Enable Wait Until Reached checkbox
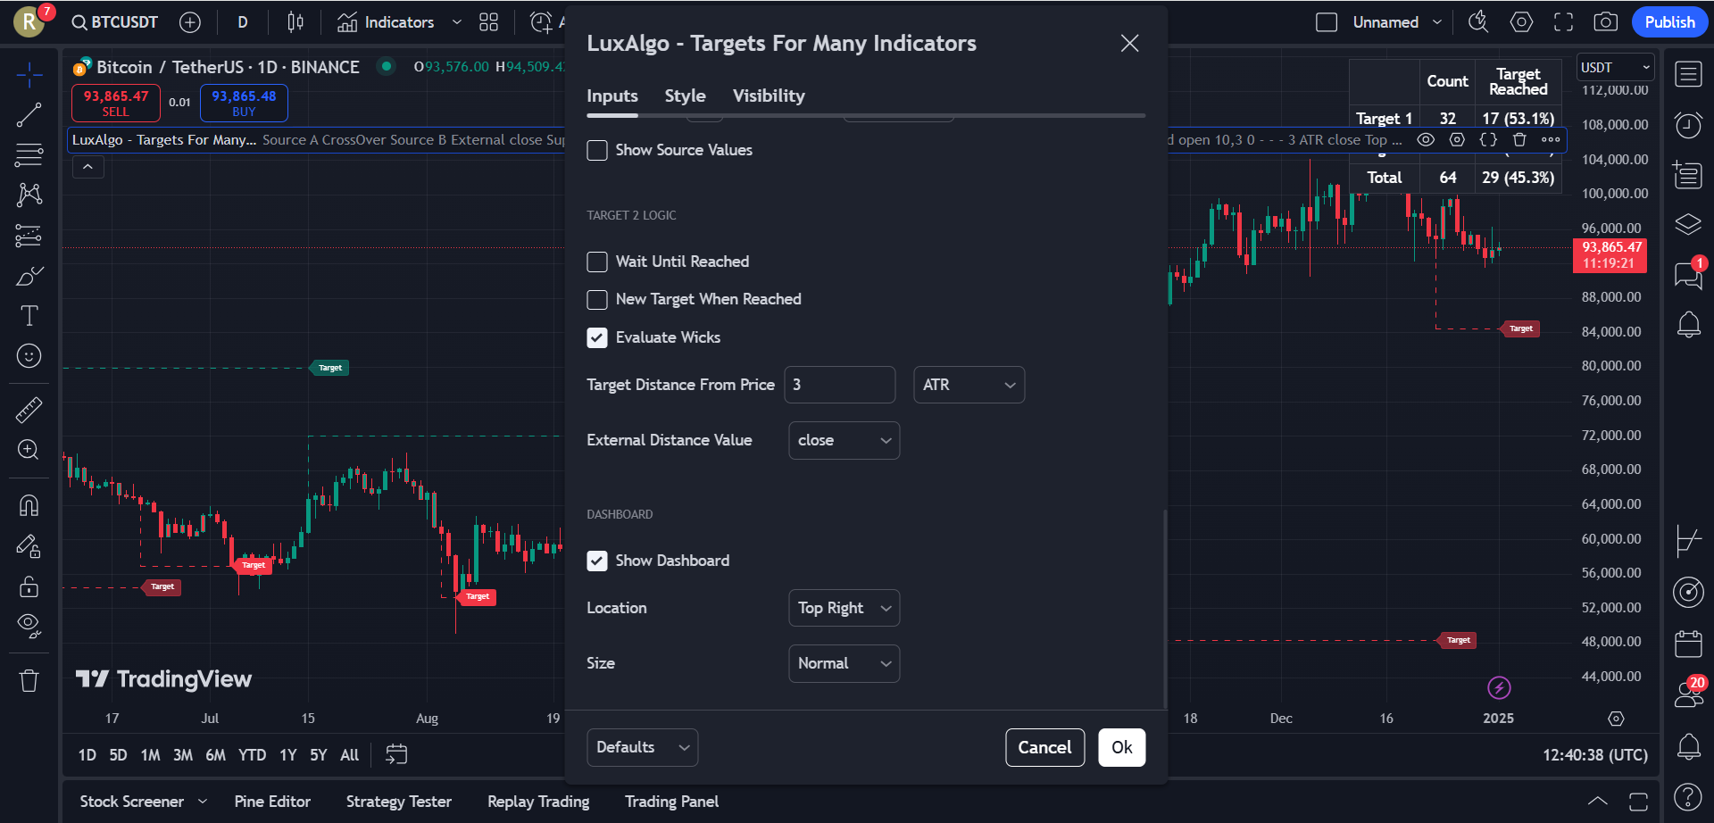 597,262
